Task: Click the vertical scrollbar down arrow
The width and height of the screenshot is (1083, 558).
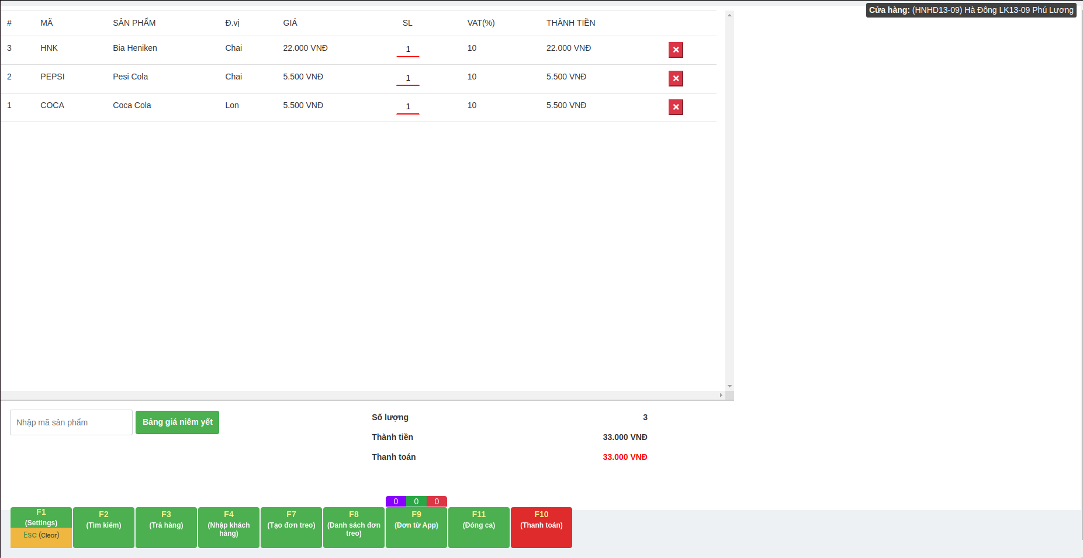Action: coord(729,386)
